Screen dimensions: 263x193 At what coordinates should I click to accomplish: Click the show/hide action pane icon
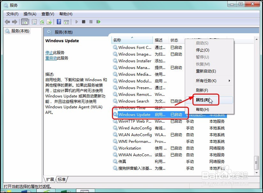point(66,22)
